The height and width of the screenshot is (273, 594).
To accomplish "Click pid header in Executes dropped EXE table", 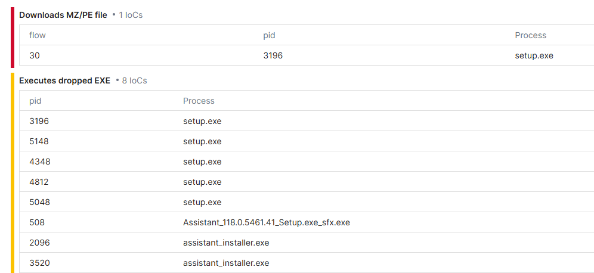I will pyautogui.click(x=35, y=101).
